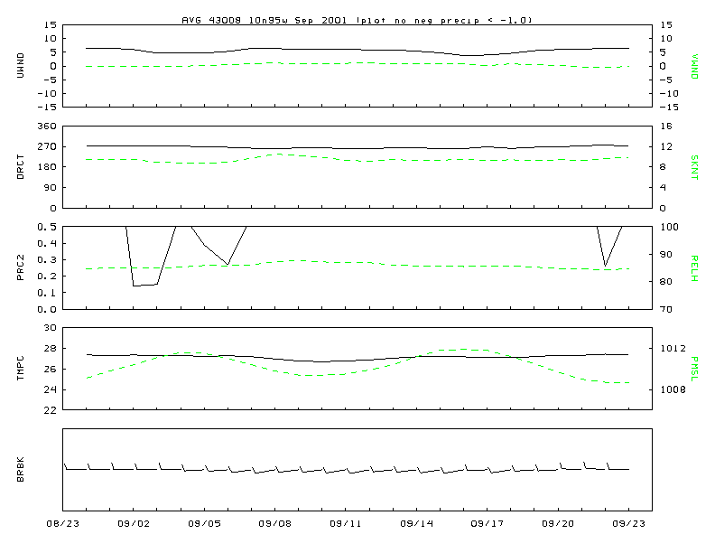
Task: Click the green SKNT axis label
Action: [x=694, y=166]
